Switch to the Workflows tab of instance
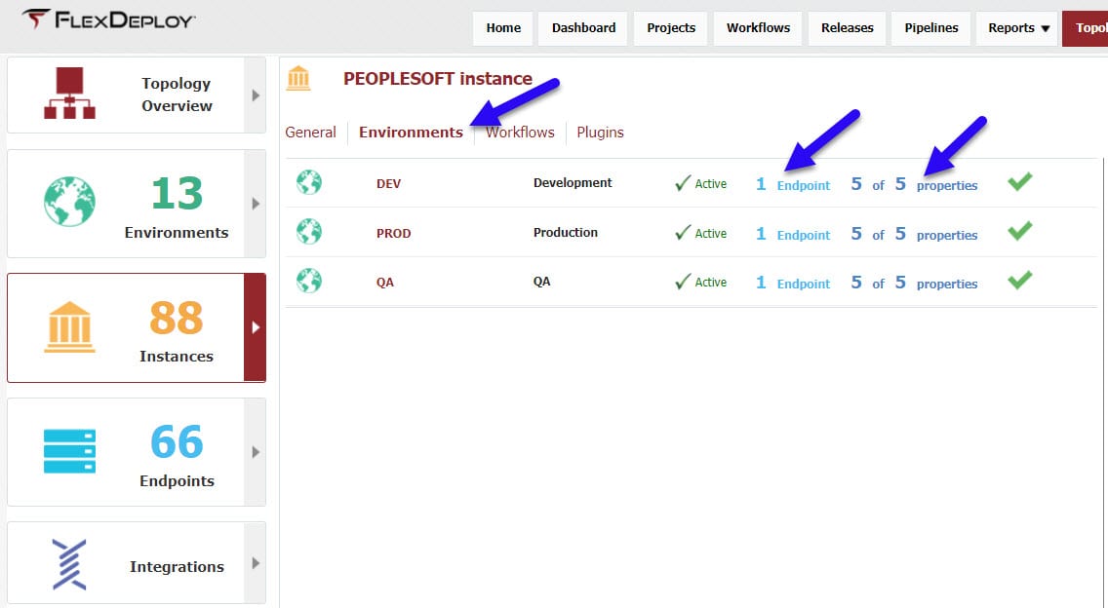 pos(519,133)
